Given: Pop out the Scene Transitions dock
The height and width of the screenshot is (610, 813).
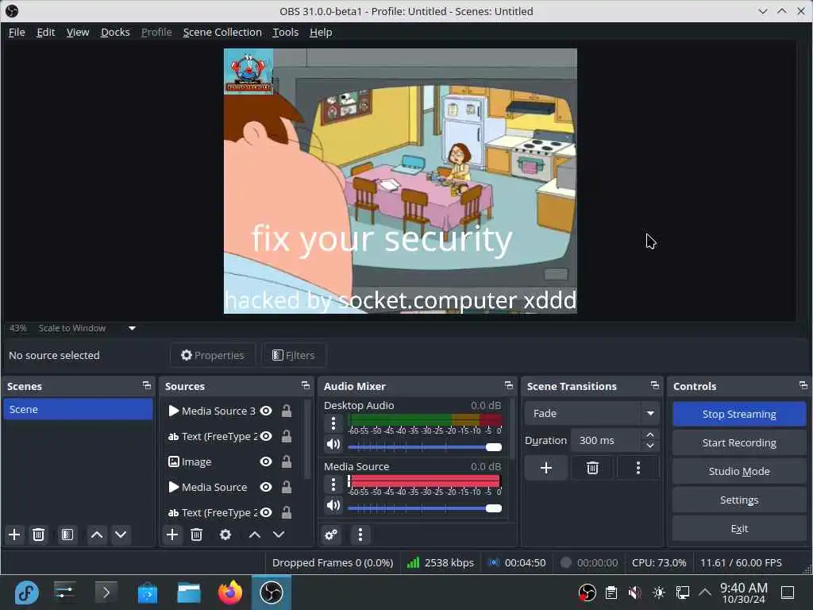Looking at the screenshot, I should 655,385.
